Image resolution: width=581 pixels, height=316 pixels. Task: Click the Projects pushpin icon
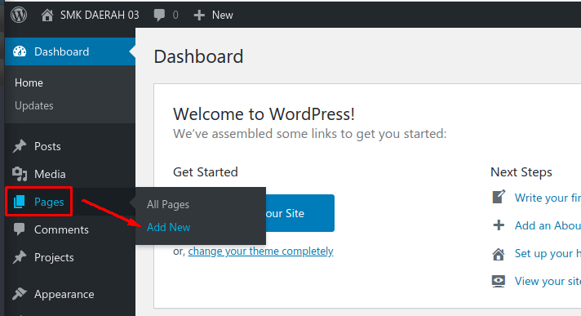pos(20,257)
